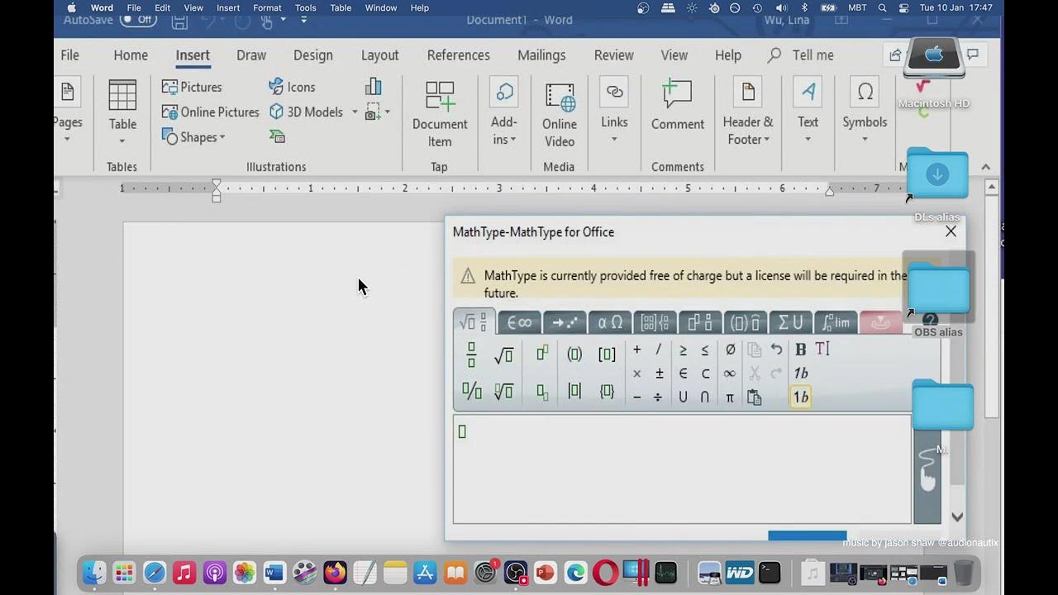Insert the plus-minus symbol
The height and width of the screenshot is (595, 1058).
[659, 374]
